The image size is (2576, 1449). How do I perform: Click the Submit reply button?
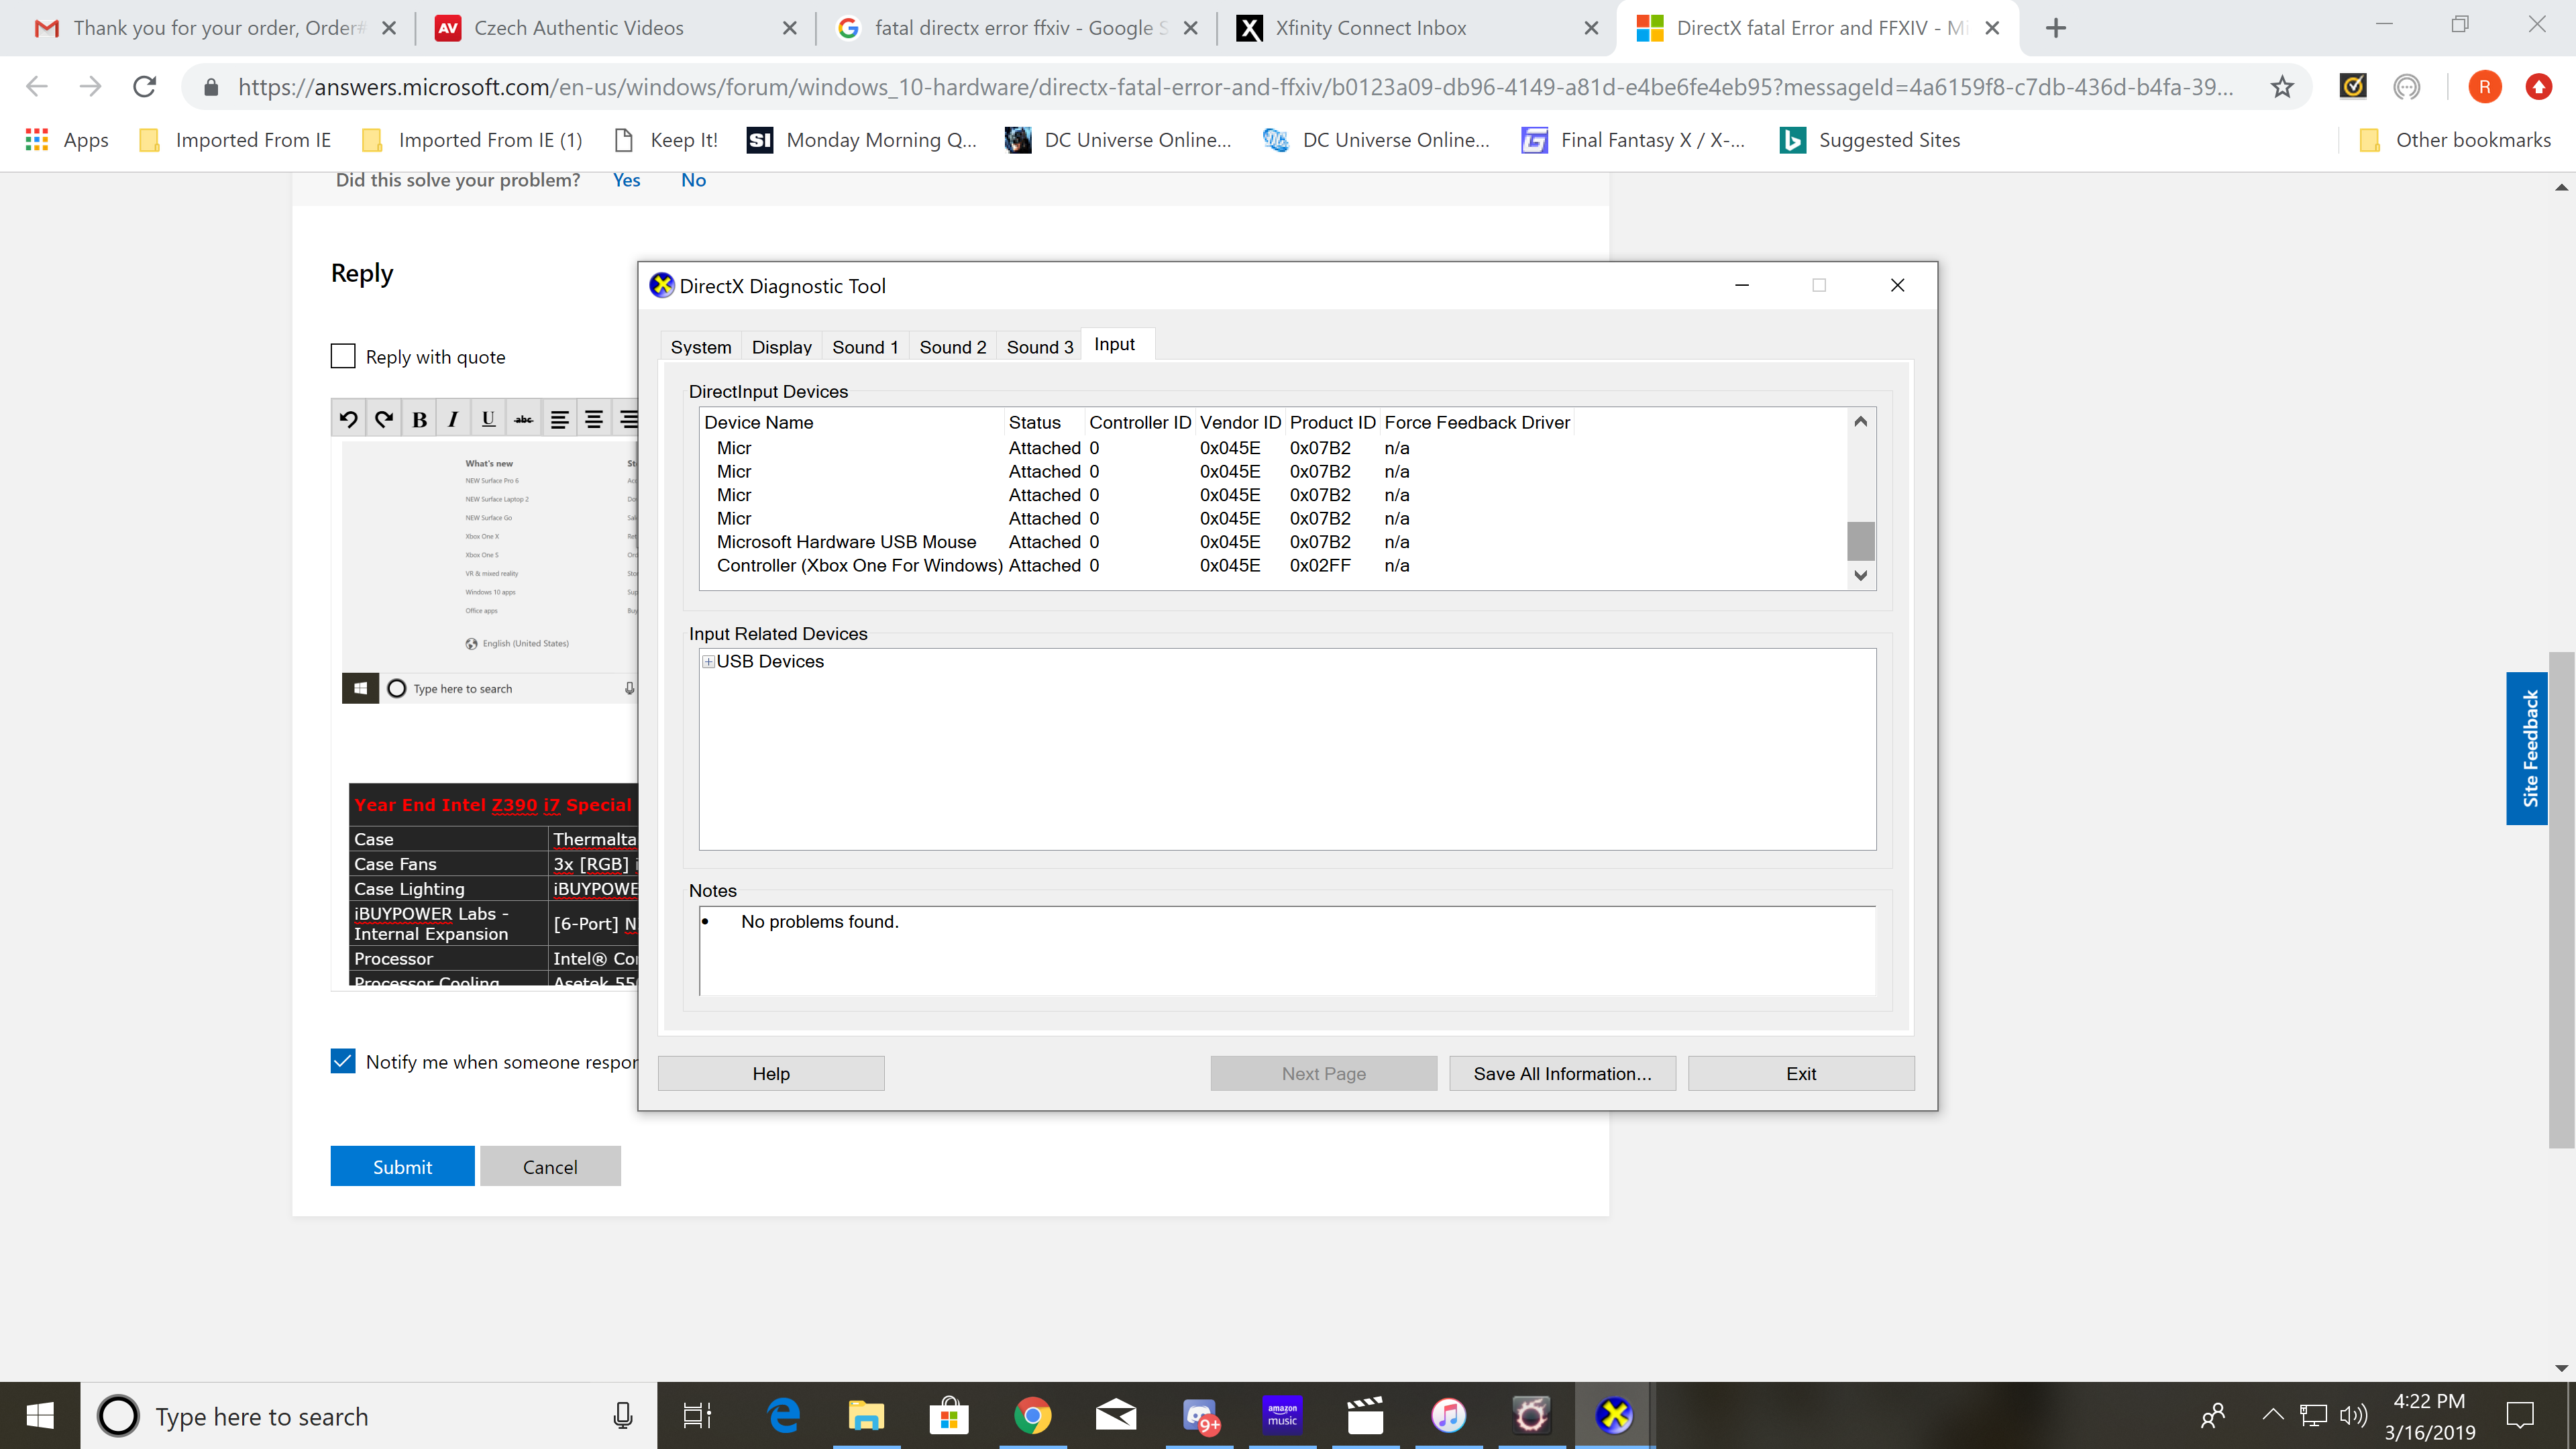click(x=402, y=1166)
